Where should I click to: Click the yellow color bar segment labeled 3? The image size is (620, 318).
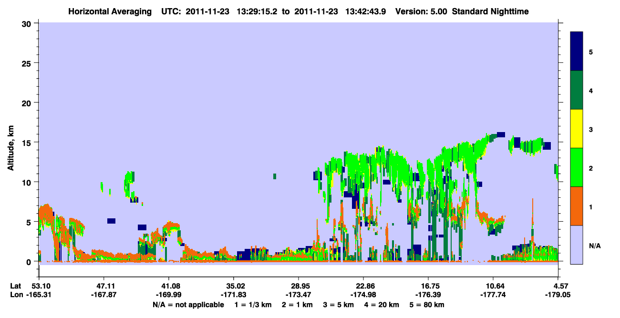tap(577, 129)
